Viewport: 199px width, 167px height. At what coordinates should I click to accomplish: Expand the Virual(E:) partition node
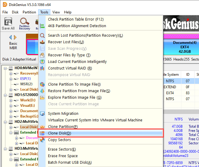[x=11, y=106]
